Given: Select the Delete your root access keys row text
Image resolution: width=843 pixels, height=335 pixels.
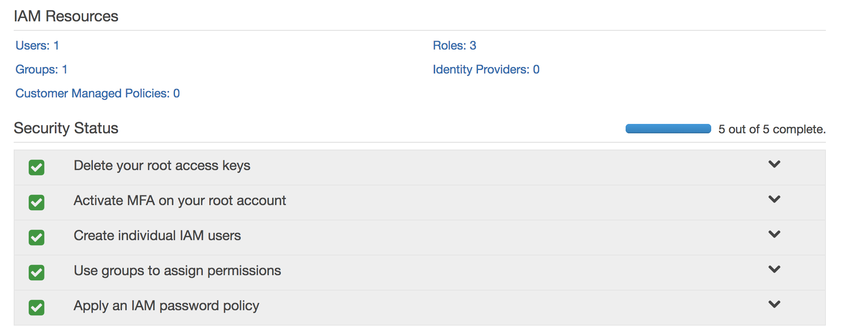Looking at the screenshot, I should click(x=162, y=166).
